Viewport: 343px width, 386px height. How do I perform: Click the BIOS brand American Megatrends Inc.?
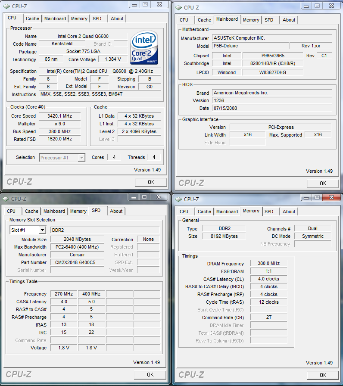(272, 93)
